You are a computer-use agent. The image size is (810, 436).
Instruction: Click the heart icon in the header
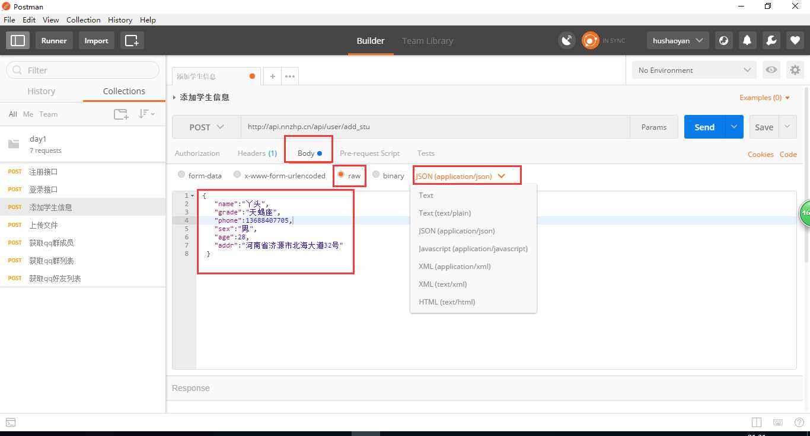[x=795, y=40]
